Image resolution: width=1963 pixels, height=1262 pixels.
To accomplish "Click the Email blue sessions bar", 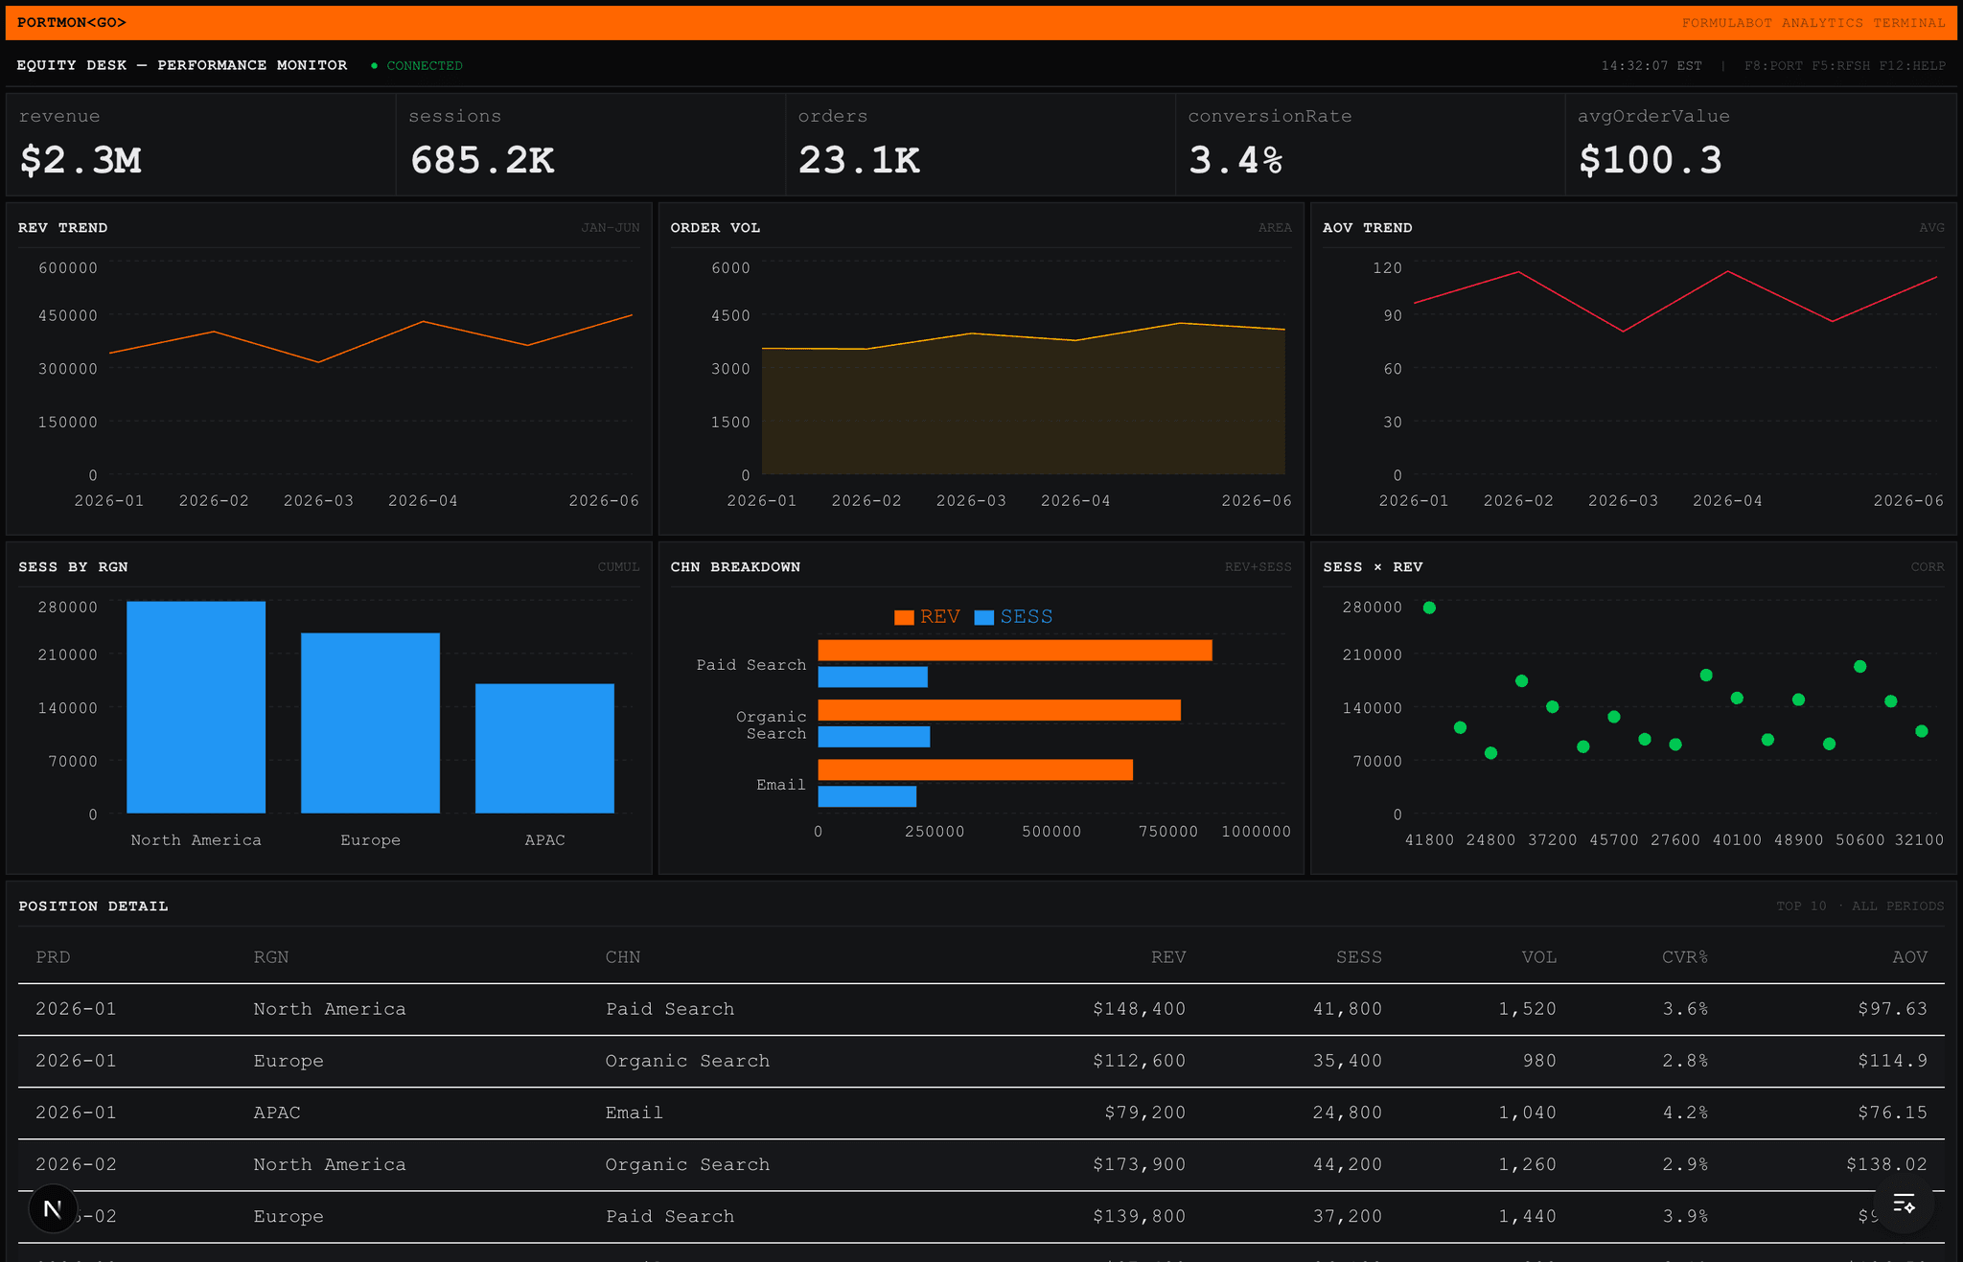I will (866, 796).
